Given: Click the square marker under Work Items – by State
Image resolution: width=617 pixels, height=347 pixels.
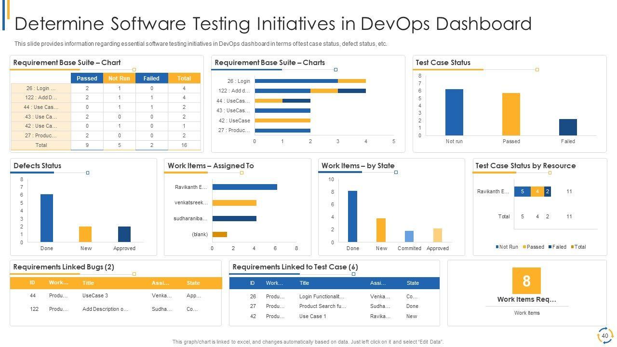Looking at the screenshot, I should click(396, 173).
